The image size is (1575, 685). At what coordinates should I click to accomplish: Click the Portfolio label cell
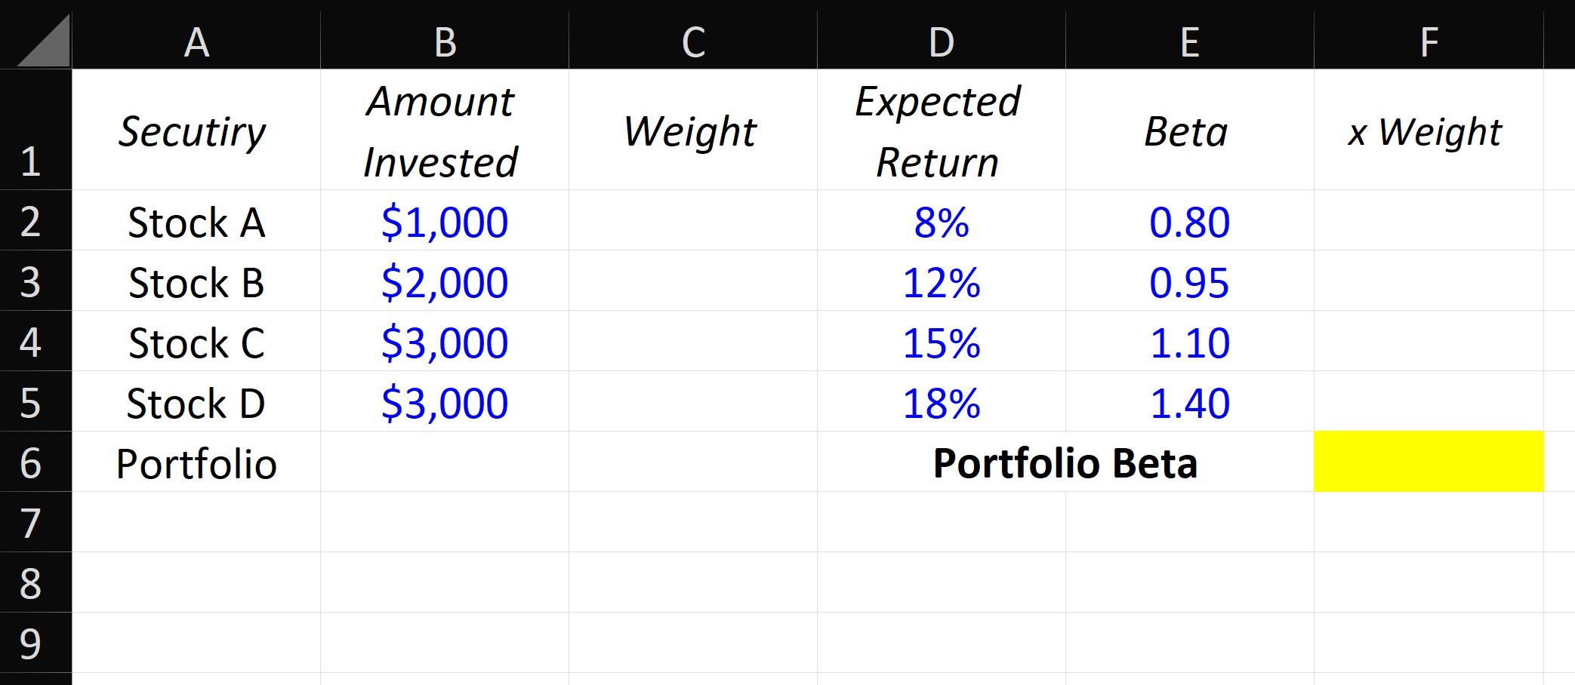tap(196, 463)
